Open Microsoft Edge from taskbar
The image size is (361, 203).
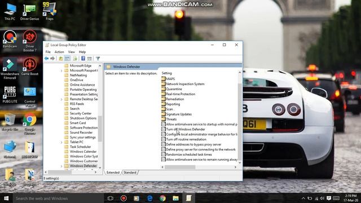click(x=149, y=198)
